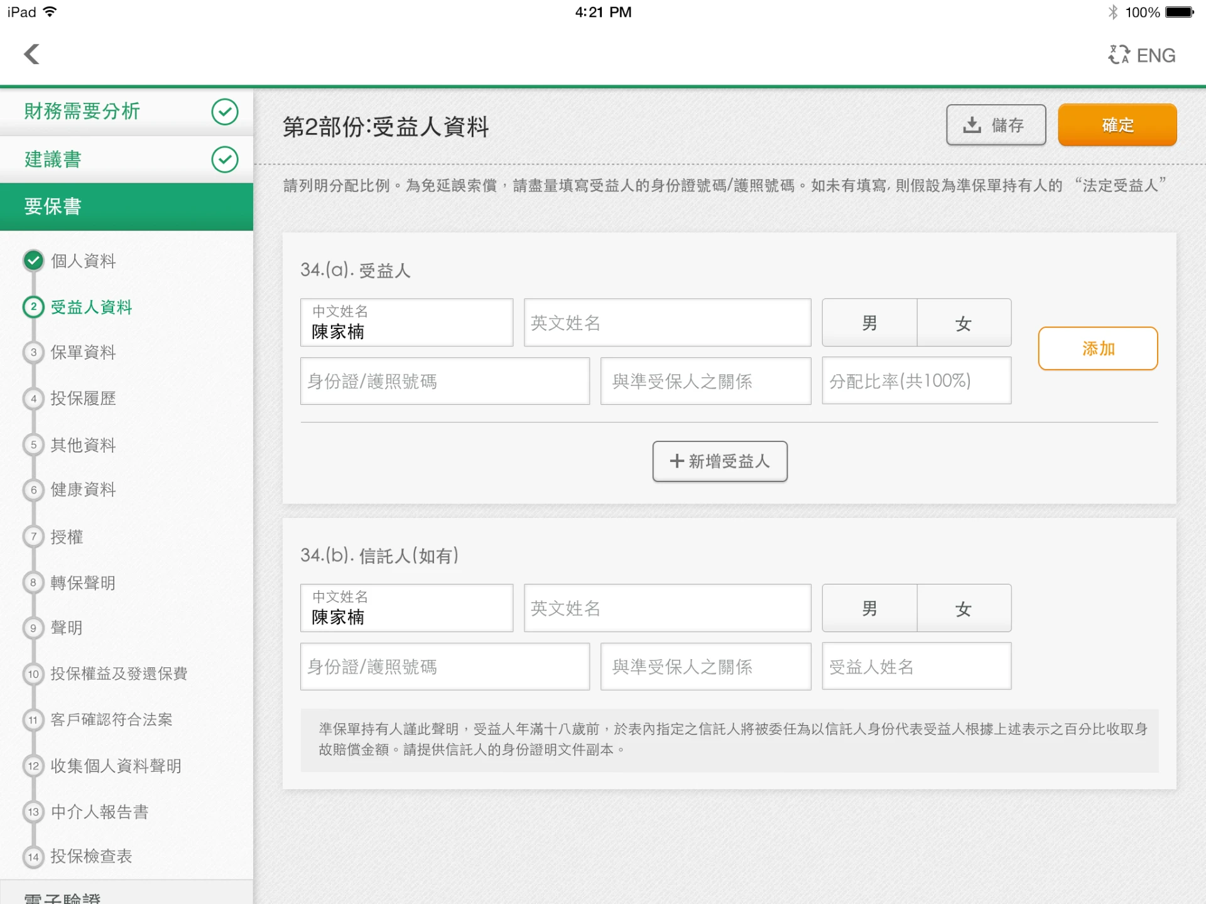This screenshot has width=1206, height=904.
Task: Click beneficiary 身份證/護照號碼 field
Action: [445, 381]
